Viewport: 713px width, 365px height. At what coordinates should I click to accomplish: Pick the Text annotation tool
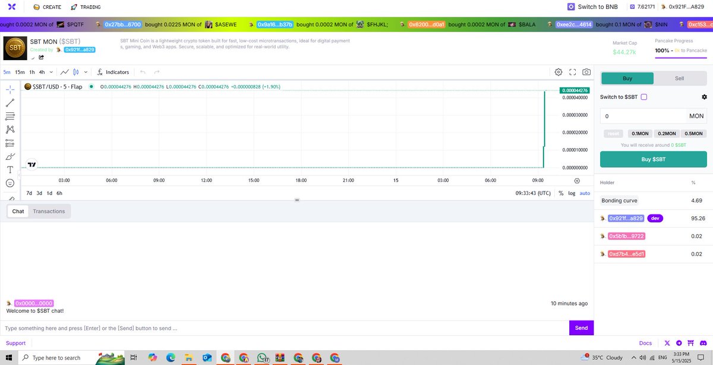coord(10,170)
